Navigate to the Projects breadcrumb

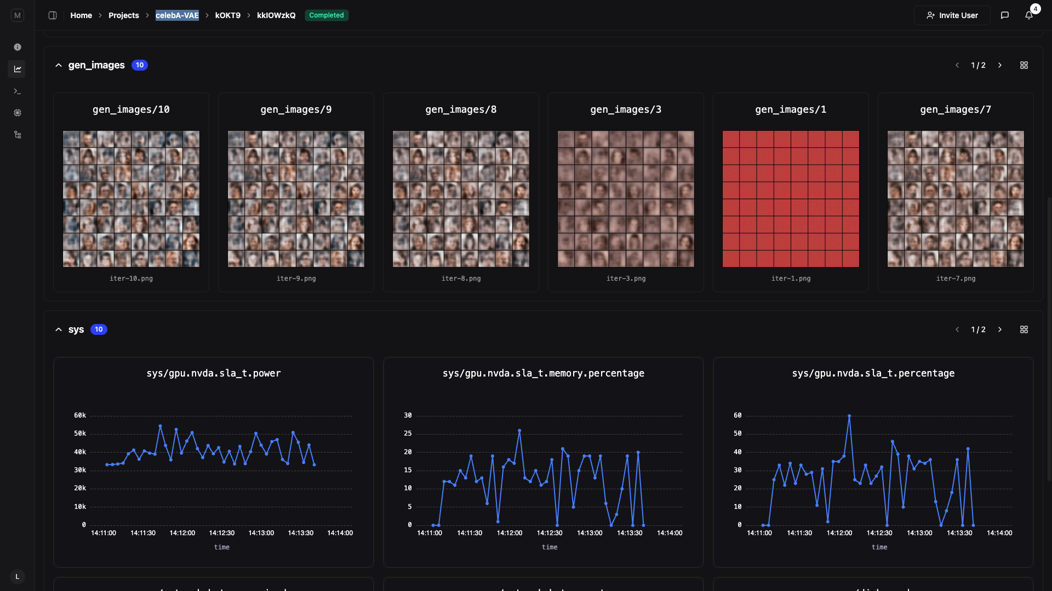(x=123, y=15)
